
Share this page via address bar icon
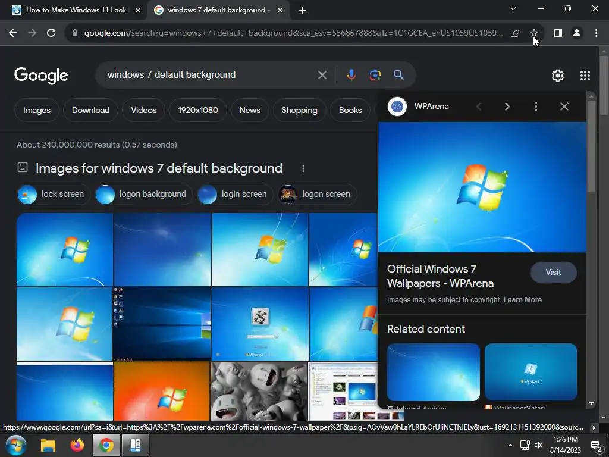pyautogui.click(x=515, y=33)
